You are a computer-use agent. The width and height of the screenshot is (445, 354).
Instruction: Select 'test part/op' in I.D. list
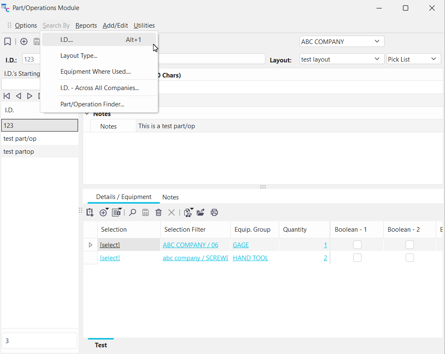click(20, 139)
